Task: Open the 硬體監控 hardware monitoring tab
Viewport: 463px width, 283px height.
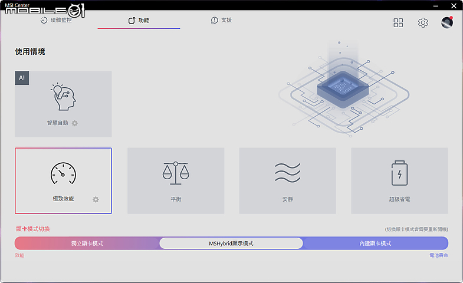Action: click(56, 20)
